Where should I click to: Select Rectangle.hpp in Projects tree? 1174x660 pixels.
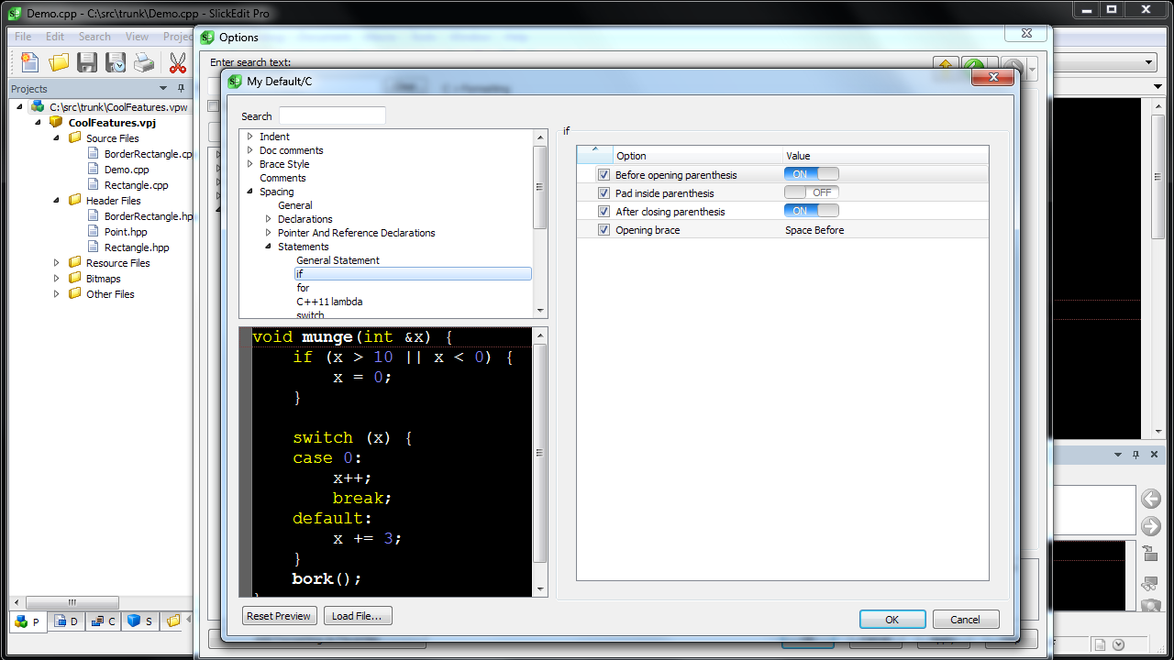(x=137, y=247)
